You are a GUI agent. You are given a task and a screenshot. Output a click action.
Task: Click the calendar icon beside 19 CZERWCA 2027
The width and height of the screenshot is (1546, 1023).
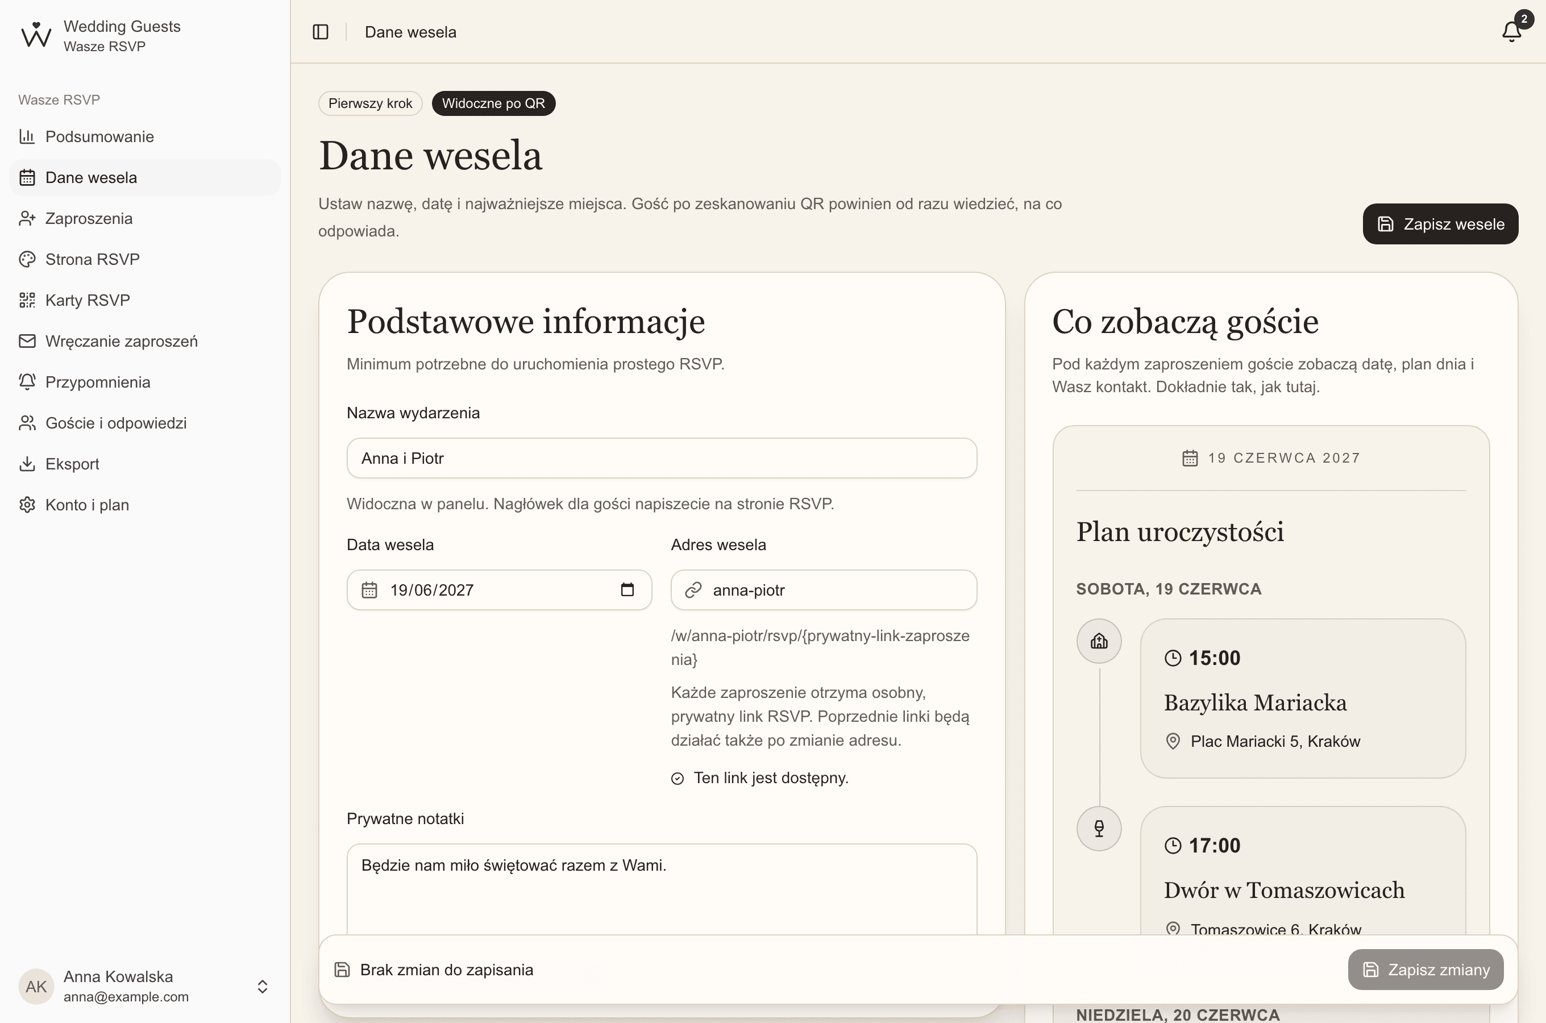pyautogui.click(x=1190, y=458)
